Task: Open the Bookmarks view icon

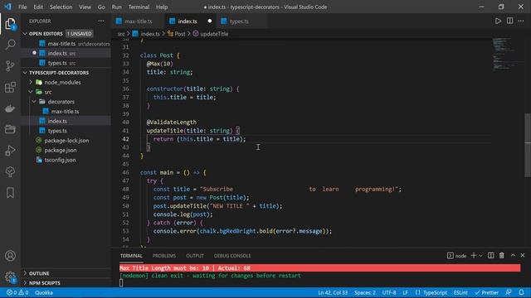Action: click(x=10, y=193)
